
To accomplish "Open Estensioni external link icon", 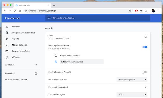I will point(36,73).
